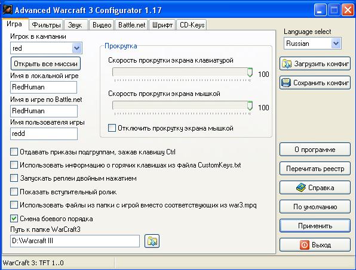Switch to the Фильтры tab
Screen dimensions: 356x270
coord(47,24)
